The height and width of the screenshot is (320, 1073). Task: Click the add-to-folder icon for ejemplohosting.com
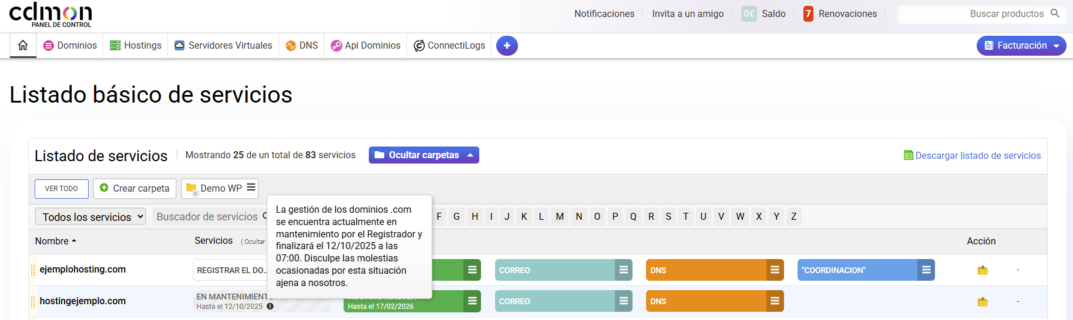tap(983, 270)
